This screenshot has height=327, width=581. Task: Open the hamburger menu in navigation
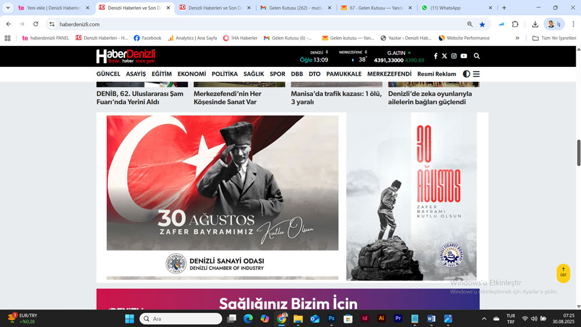click(x=476, y=74)
